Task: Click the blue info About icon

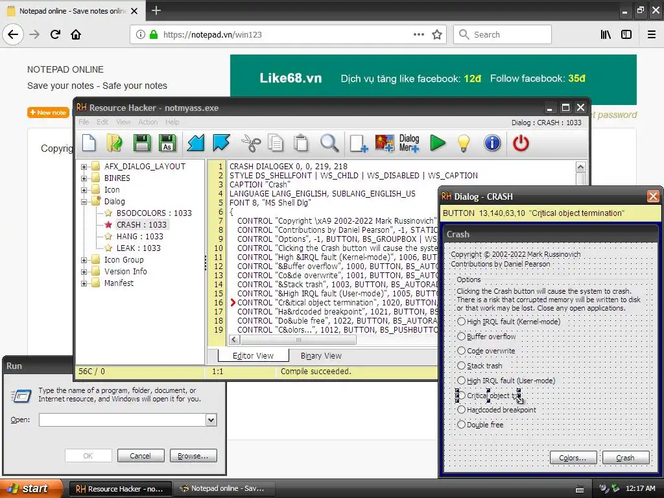Action: coord(492,143)
